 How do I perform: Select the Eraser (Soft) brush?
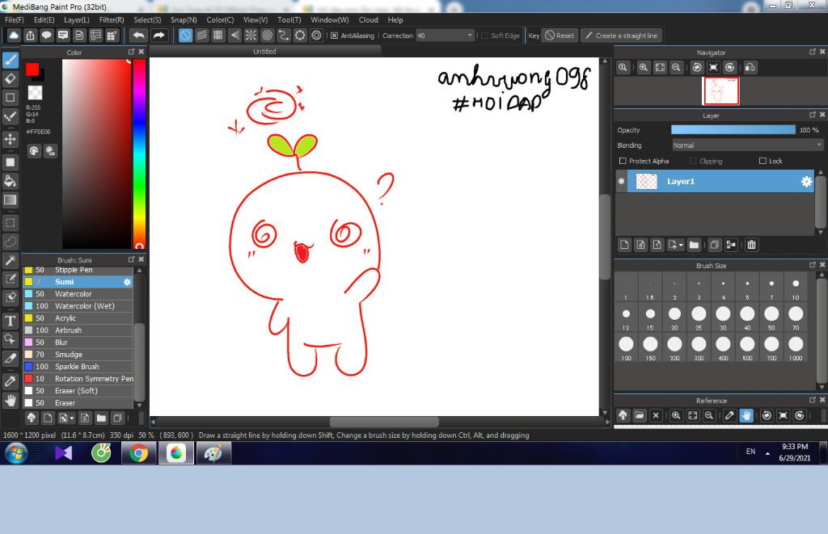pos(78,391)
